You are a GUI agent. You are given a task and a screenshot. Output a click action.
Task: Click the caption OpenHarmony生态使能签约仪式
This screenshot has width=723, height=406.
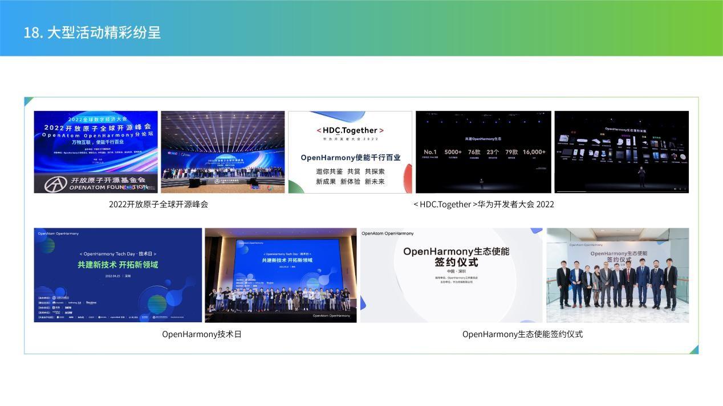point(522,334)
